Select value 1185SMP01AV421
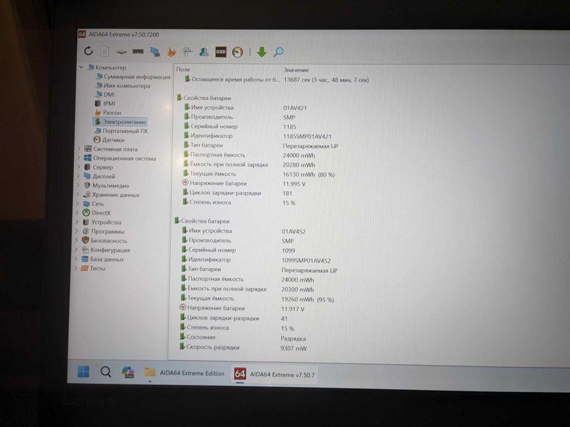The width and height of the screenshot is (570, 427). pos(307,137)
